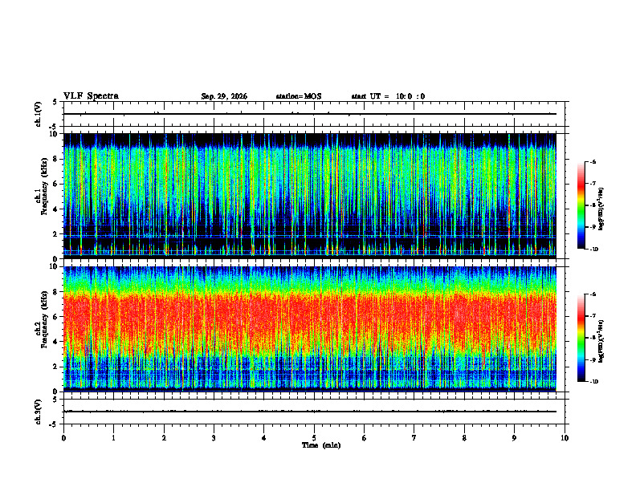This screenshot has width=636, height=491.
Task: Click the 0 minute tick on time axis
Action: point(63,438)
